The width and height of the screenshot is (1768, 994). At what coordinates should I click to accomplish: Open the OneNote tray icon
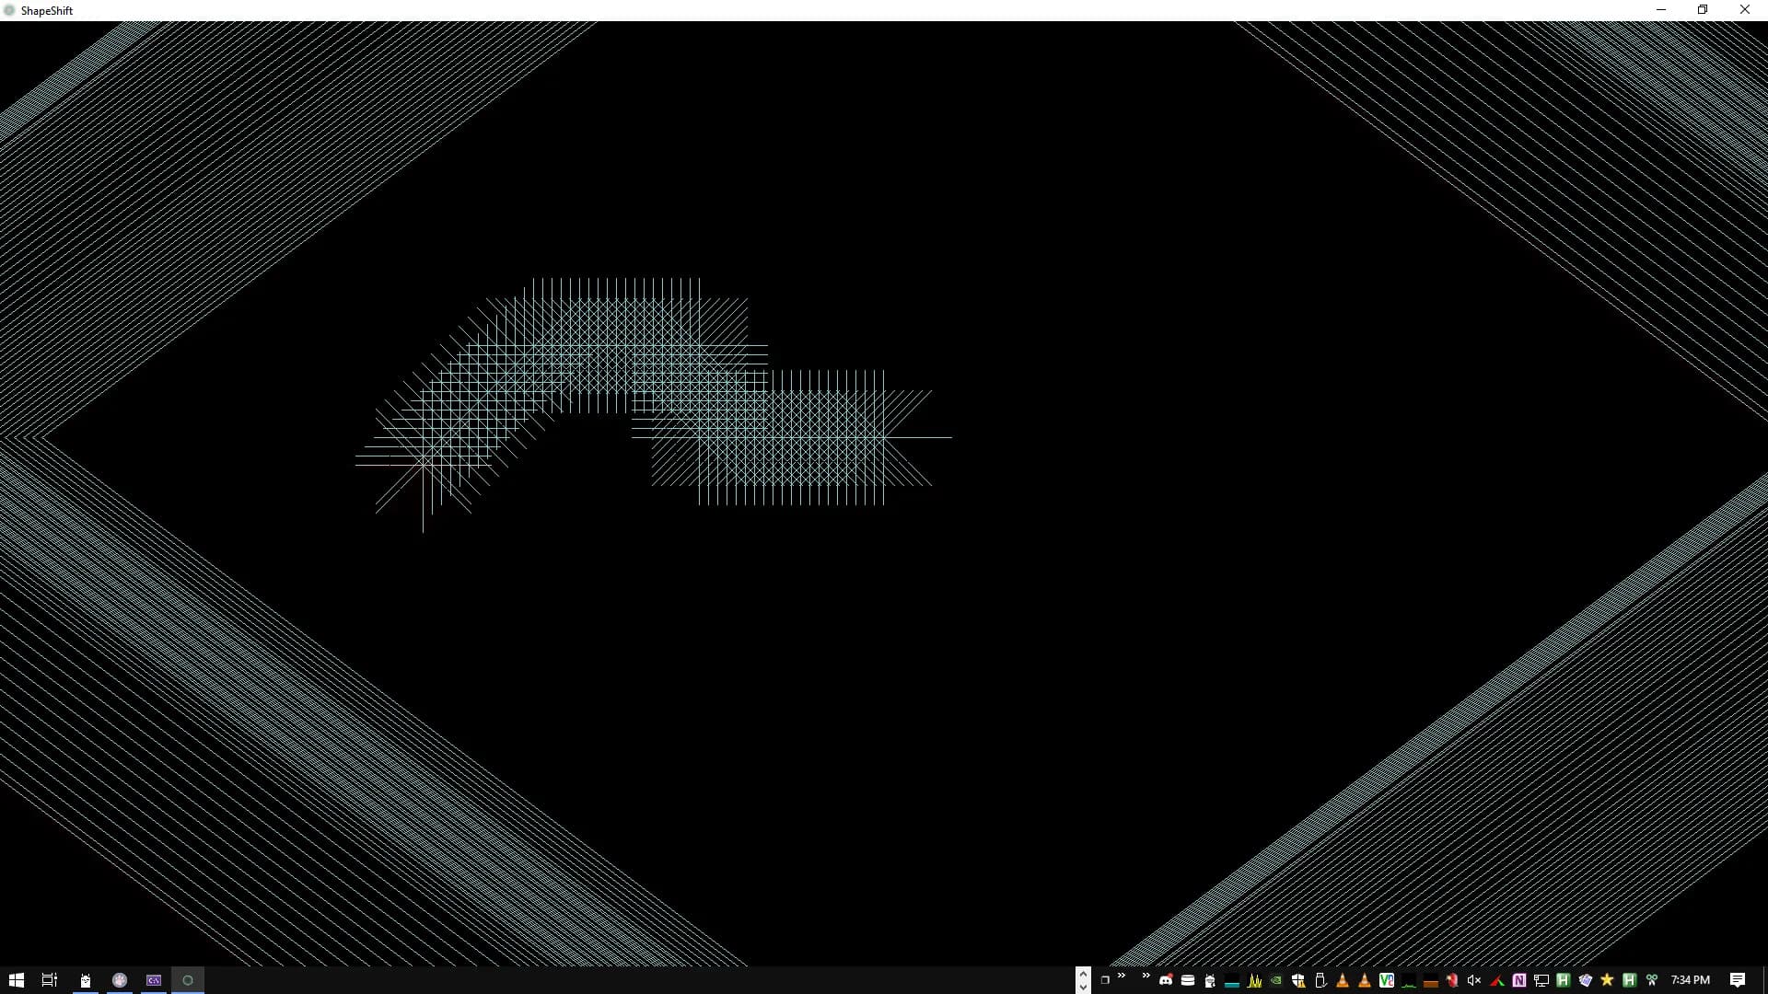1519,980
